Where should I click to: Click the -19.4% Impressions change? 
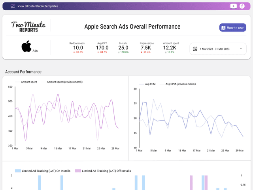click(146, 52)
